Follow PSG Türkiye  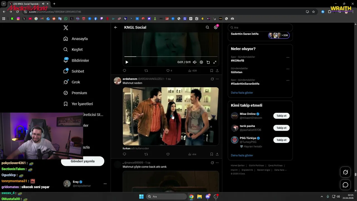(x=281, y=140)
